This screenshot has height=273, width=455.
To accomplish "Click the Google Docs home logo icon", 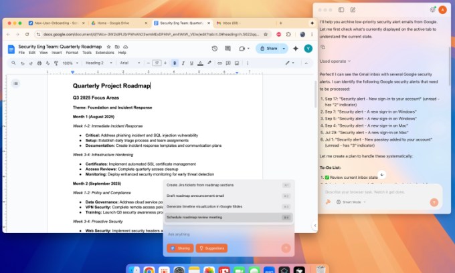I will click(11, 49).
